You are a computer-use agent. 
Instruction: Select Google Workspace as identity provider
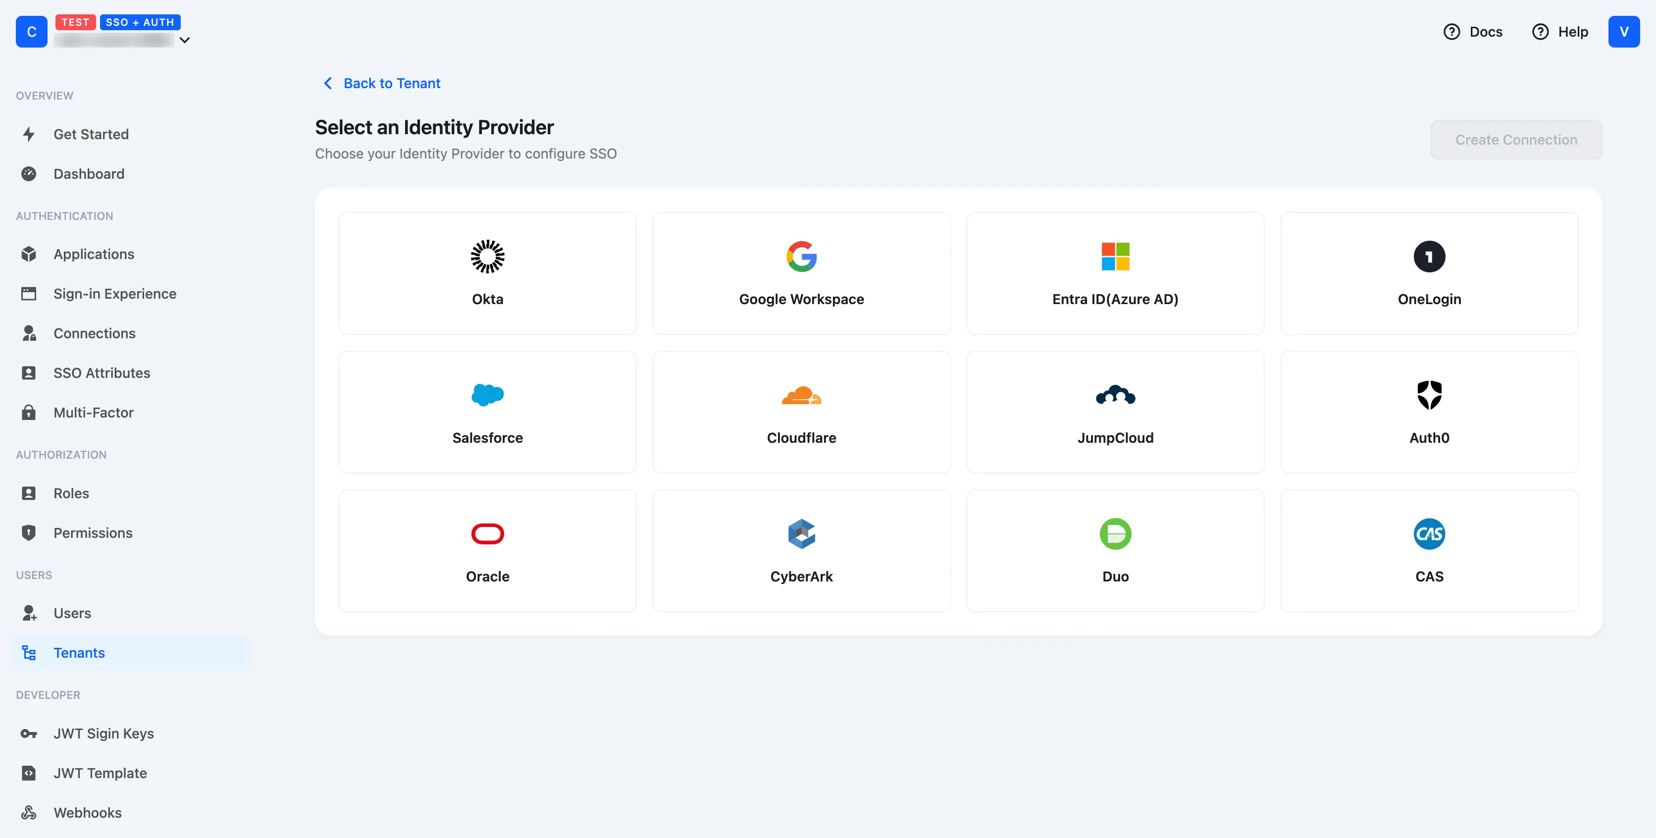pos(801,273)
